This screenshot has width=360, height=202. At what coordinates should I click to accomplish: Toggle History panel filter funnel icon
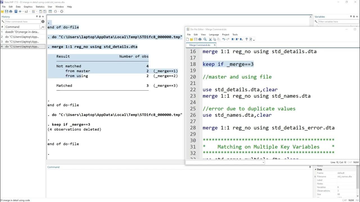pos(37,17)
